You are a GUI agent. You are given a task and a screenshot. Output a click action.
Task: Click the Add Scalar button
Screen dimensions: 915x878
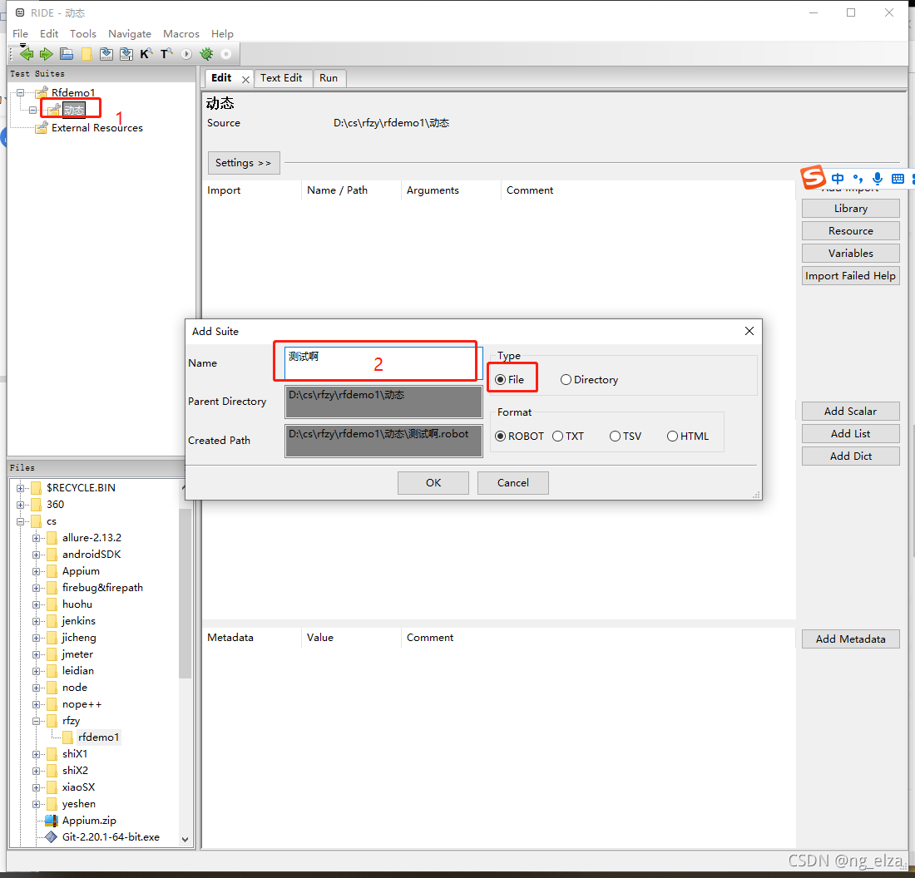click(850, 412)
